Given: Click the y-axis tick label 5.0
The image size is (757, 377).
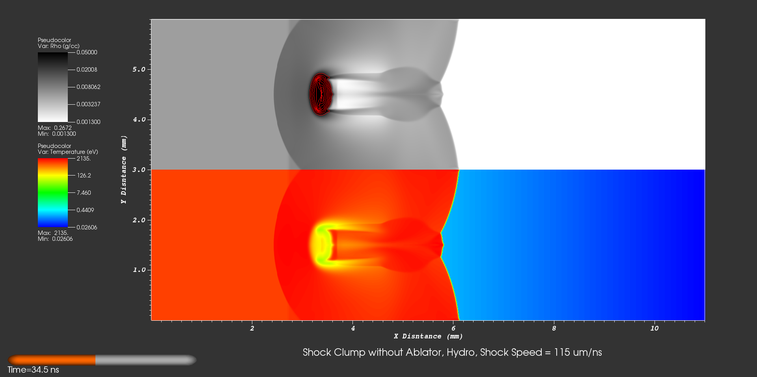Looking at the screenshot, I should 139,69.
